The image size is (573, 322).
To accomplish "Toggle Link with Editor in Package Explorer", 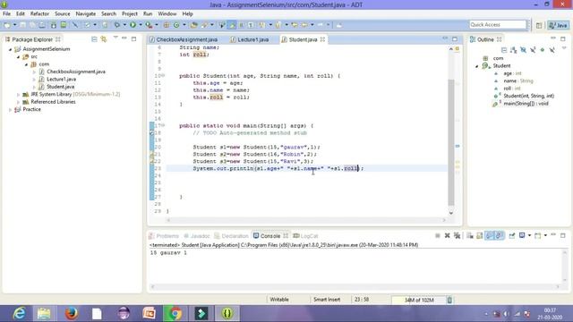I will point(104,39).
